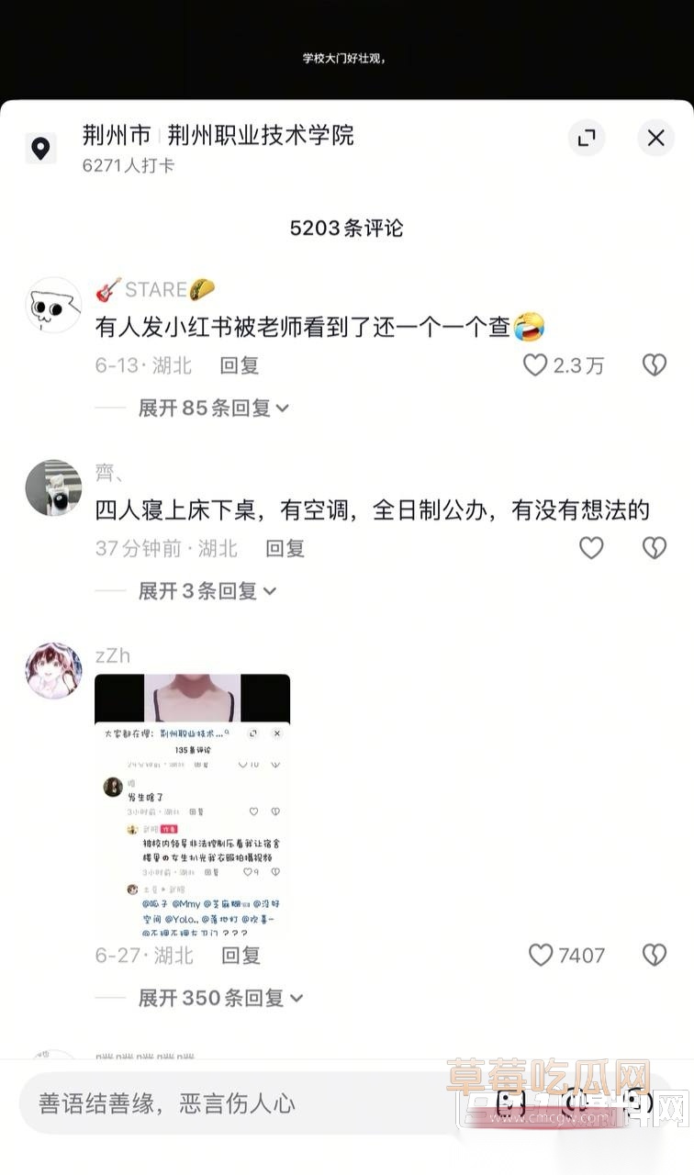
Task: Like the 四人寝上床下桌 comment
Action: coord(591,548)
